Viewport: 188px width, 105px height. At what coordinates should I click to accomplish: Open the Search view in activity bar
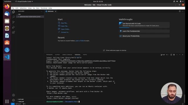[14, 17]
